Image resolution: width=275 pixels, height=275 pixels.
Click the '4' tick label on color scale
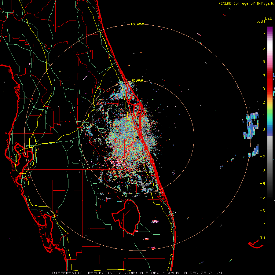click(264, 75)
